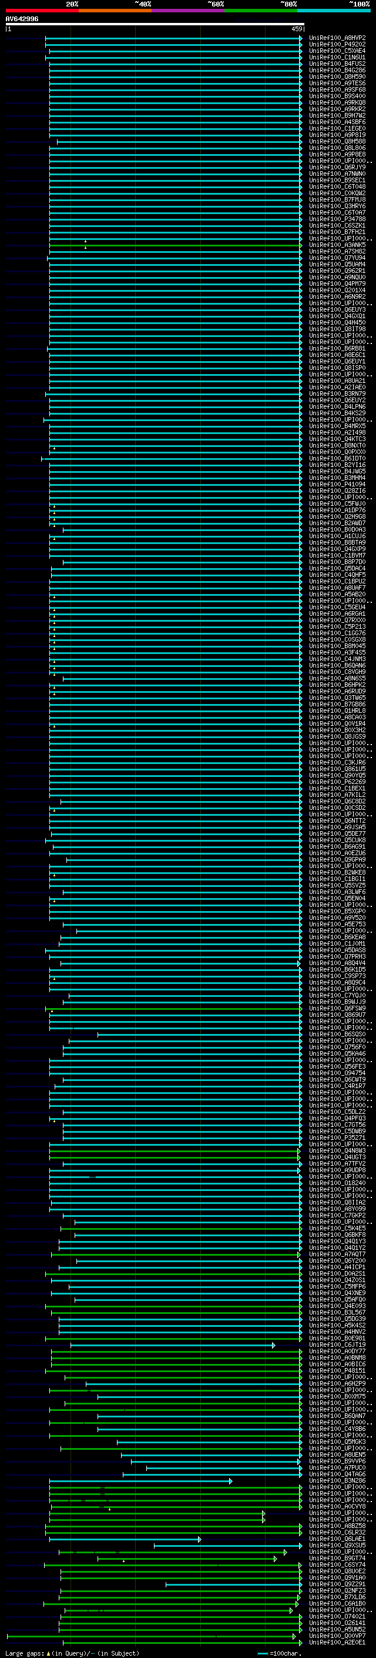Viewport: 376px width, 1658px height.
Task: Select label UniRef100_B5XGP0
Action: 337,910
